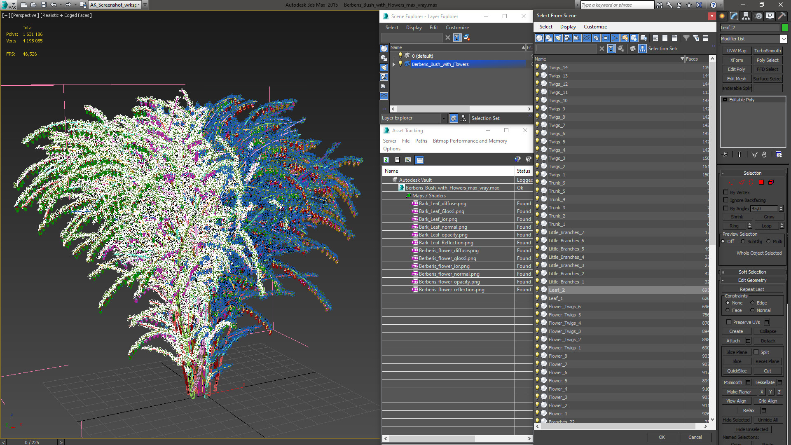The height and width of the screenshot is (445, 791).
Task: Open the Modifier List dropdown
Action: [783, 39]
